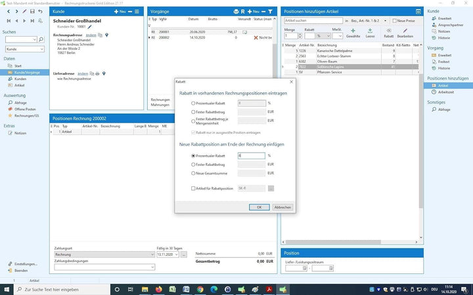This screenshot has height=295, width=473.
Task: Select the Neue Gesamtsumme radio option
Action: (x=192, y=173)
